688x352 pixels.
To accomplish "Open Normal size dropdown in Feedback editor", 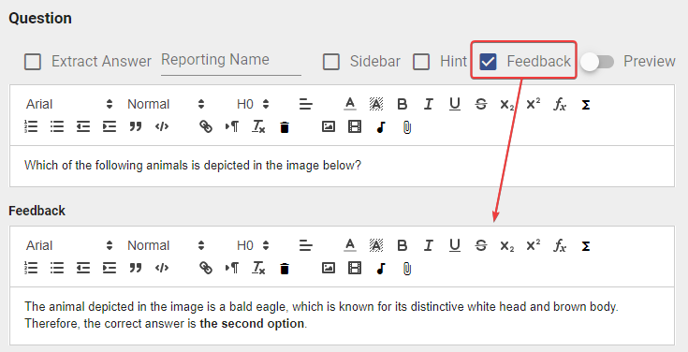I will click(166, 245).
